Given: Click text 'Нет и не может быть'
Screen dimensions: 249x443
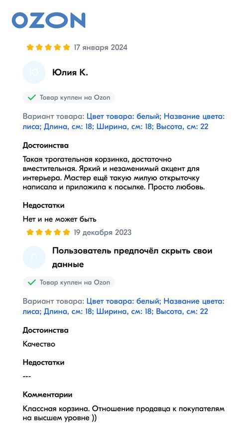Looking at the screenshot, I should [60, 219].
